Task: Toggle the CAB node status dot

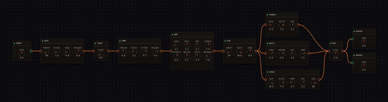Action: 225,41
